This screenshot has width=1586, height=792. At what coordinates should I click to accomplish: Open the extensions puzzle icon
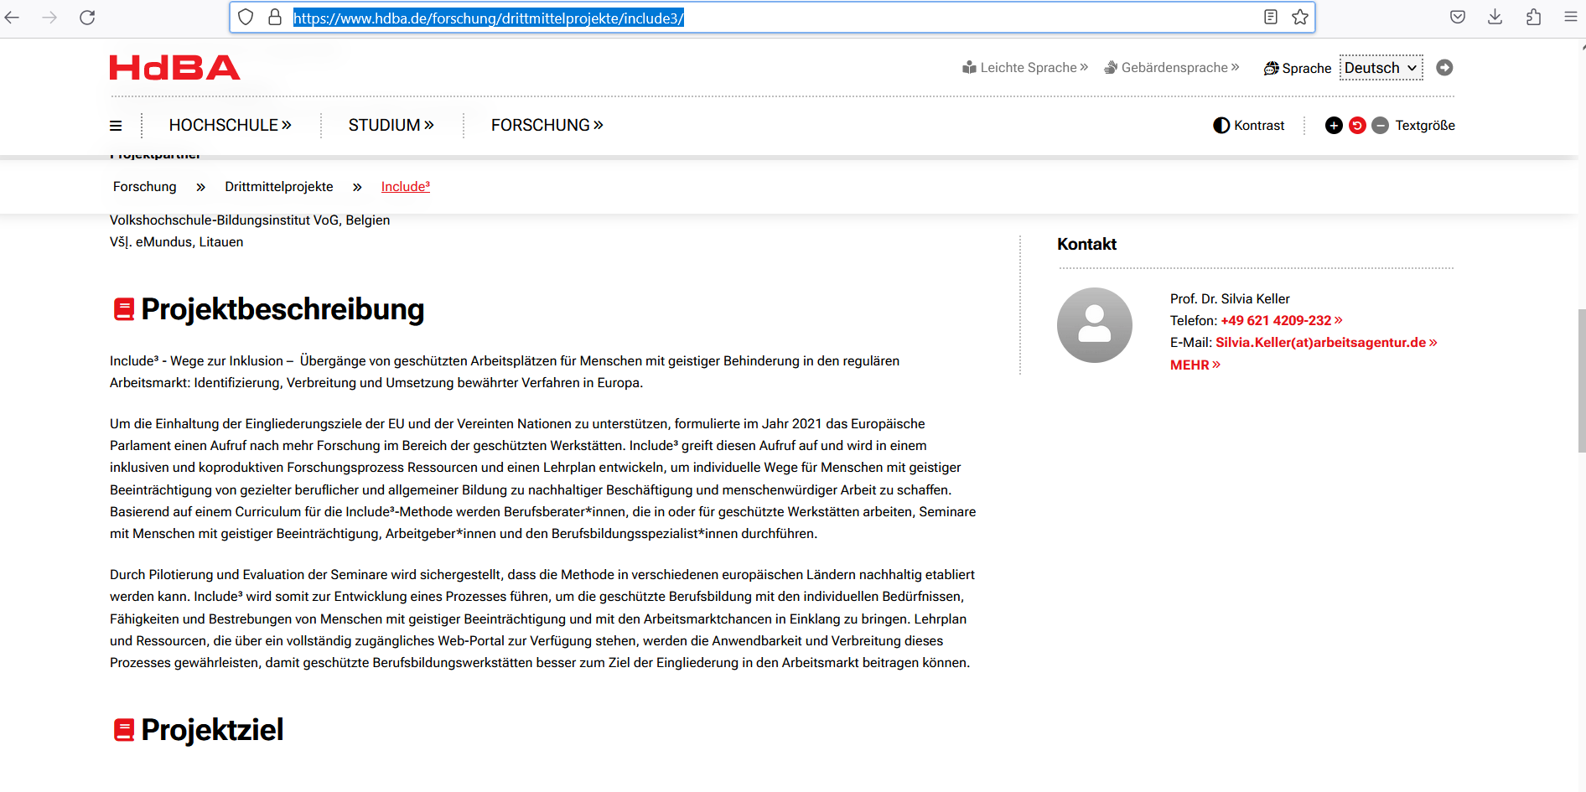pyautogui.click(x=1533, y=17)
